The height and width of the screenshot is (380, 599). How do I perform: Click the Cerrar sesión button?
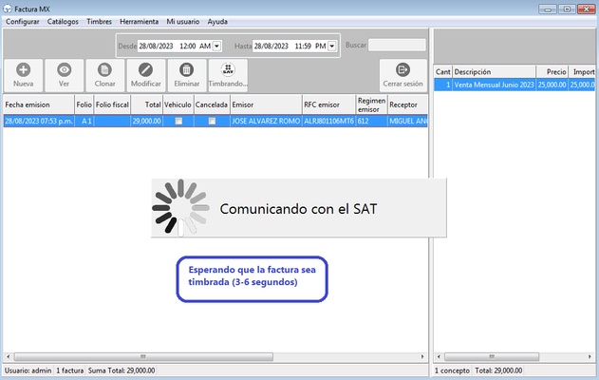403,75
